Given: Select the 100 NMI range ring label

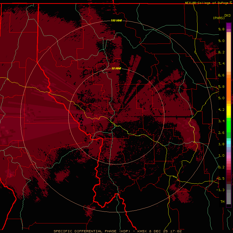Looking at the screenshot, I should point(116,20).
